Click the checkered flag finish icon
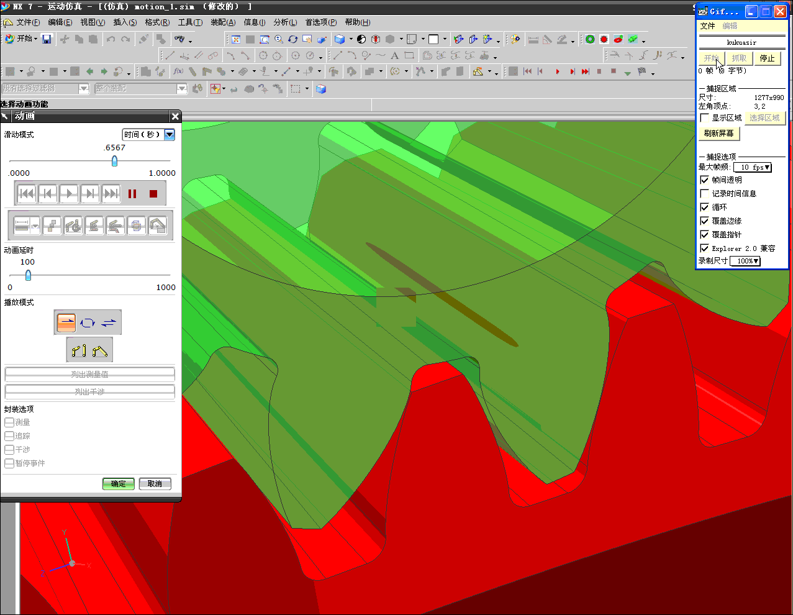The height and width of the screenshot is (615, 793). [x=641, y=71]
